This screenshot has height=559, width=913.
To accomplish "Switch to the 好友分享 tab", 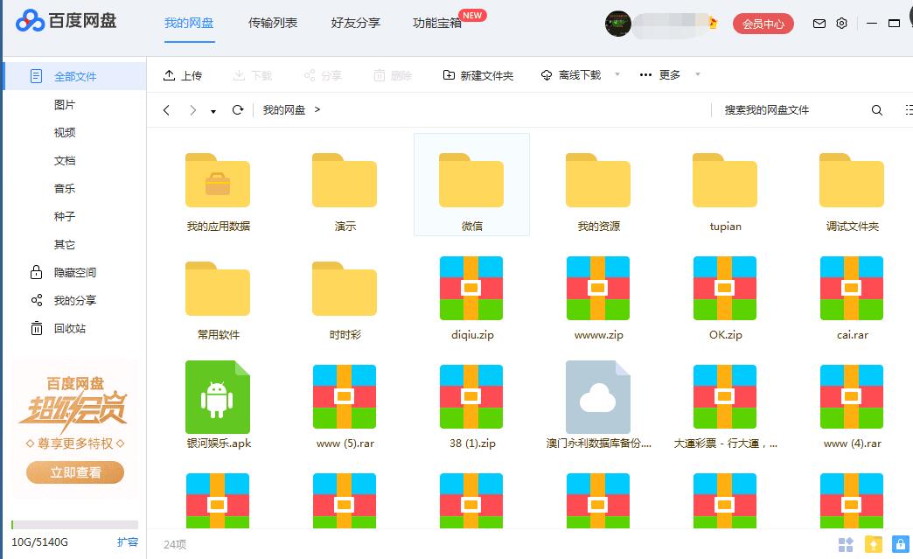I will (355, 24).
